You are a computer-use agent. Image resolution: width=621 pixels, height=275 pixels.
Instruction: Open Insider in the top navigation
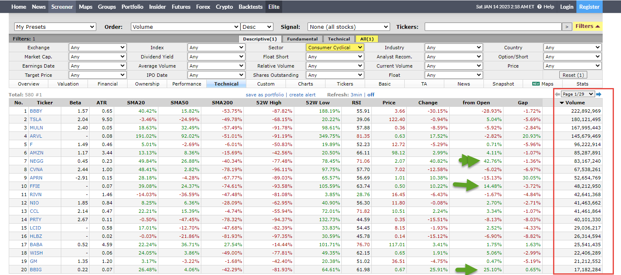coord(158,7)
